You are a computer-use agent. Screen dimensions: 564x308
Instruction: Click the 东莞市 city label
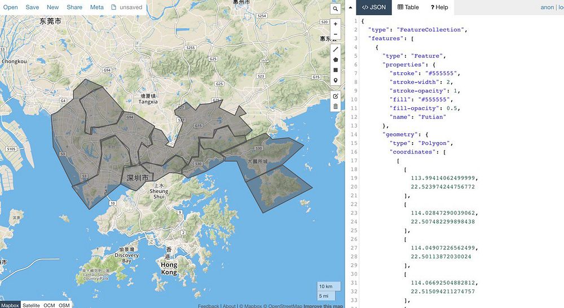[x=50, y=21]
